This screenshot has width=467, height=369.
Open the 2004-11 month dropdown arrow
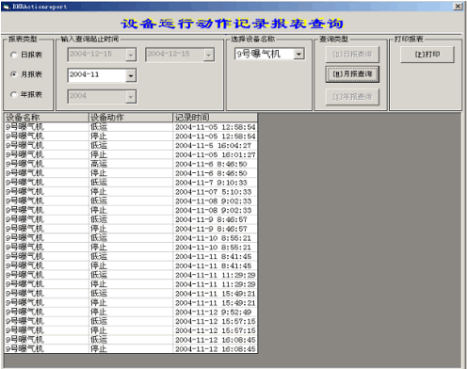[x=131, y=75]
